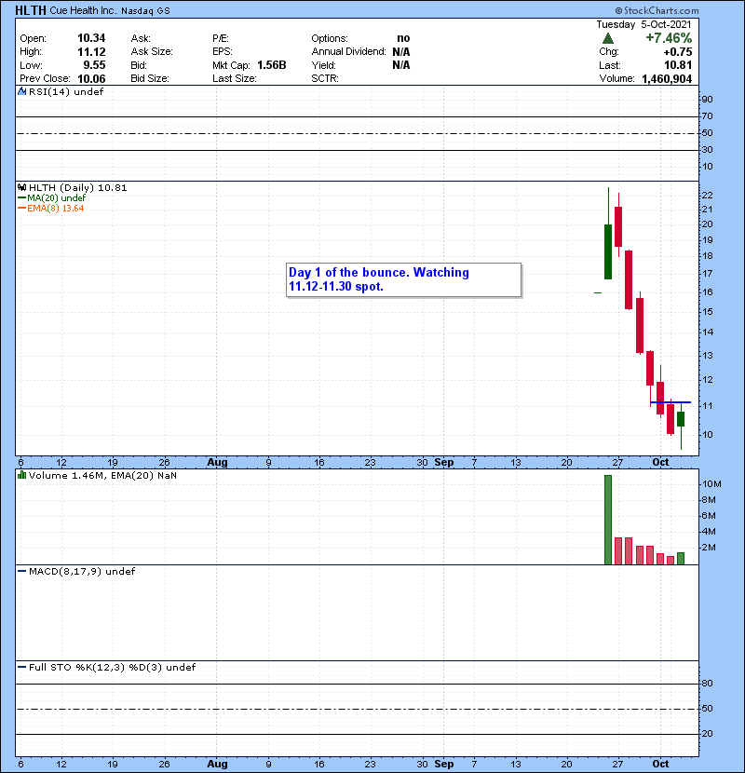Click the Low value 9.55

pyautogui.click(x=94, y=65)
